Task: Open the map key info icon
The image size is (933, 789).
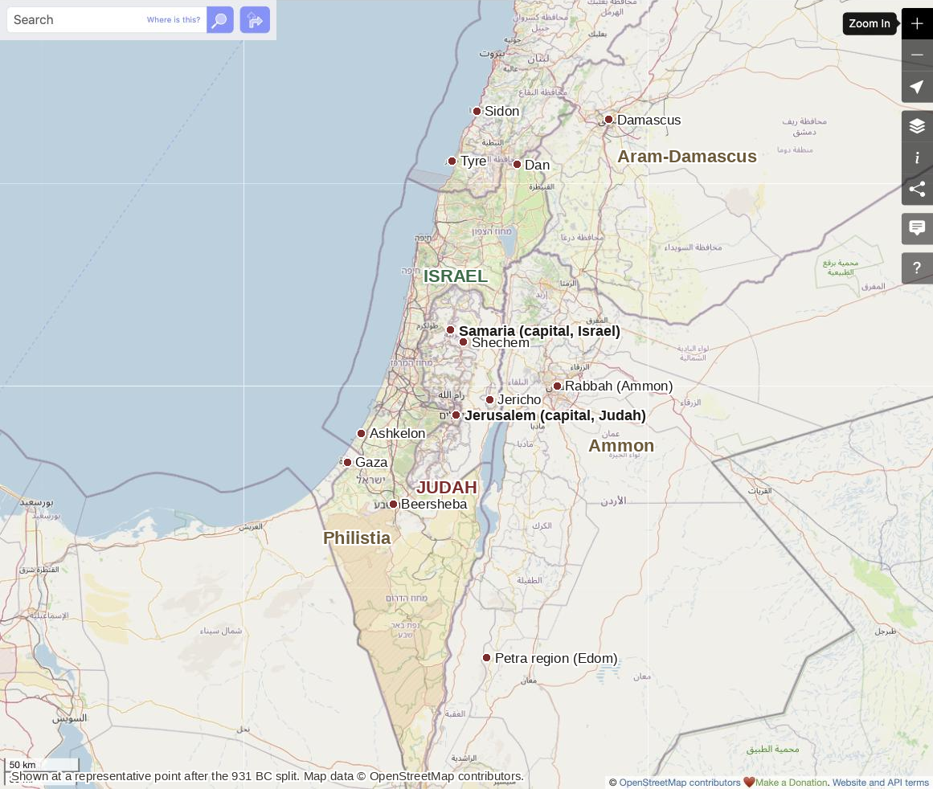Action: [x=917, y=157]
